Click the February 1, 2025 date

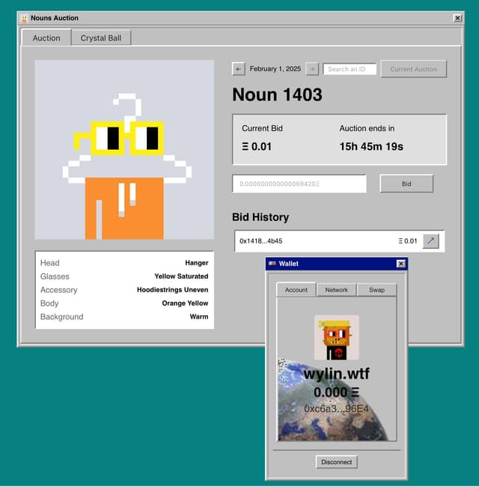point(275,69)
